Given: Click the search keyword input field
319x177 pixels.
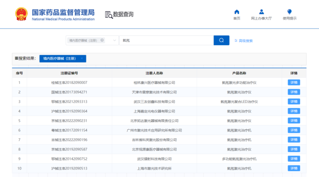Looking at the screenshot, I should click(x=165, y=41).
